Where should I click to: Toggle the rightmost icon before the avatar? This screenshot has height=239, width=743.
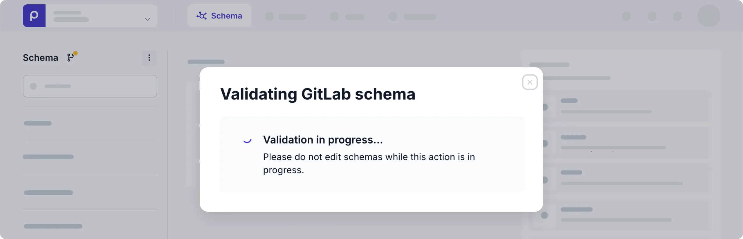pyautogui.click(x=678, y=16)
